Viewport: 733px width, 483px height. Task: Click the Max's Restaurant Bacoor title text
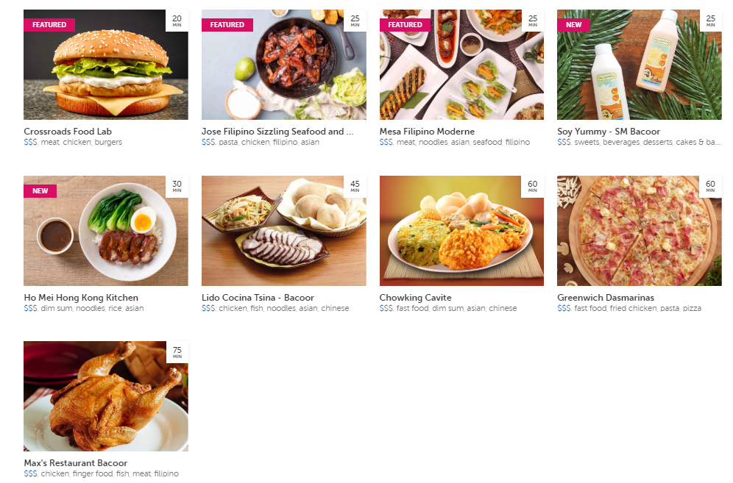pyautogui.click(x=75, y=463)
